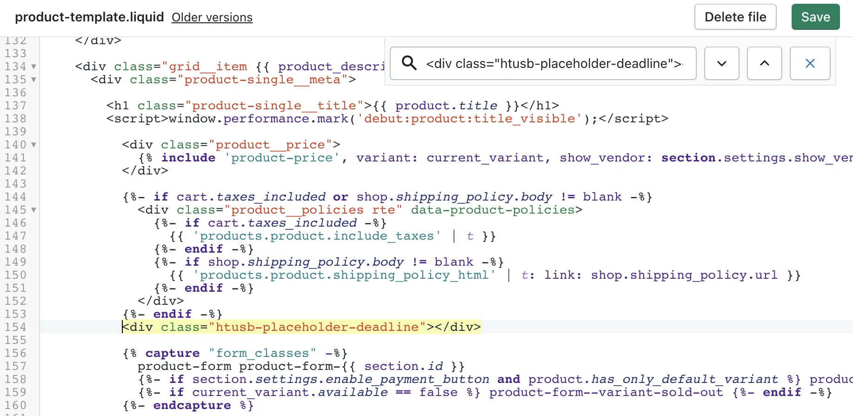The height and width of the screenshot is (416, 853).
Task: Go to previous search match arrow
Action: (764, 63)
